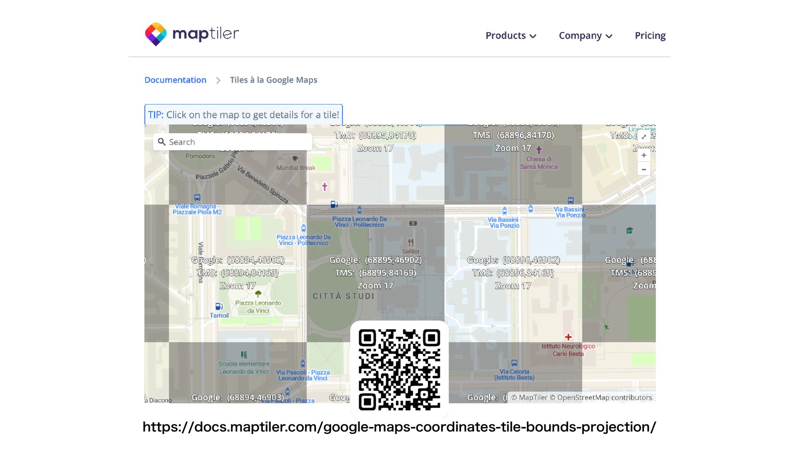Click the map Search input field

coord(237,142)
